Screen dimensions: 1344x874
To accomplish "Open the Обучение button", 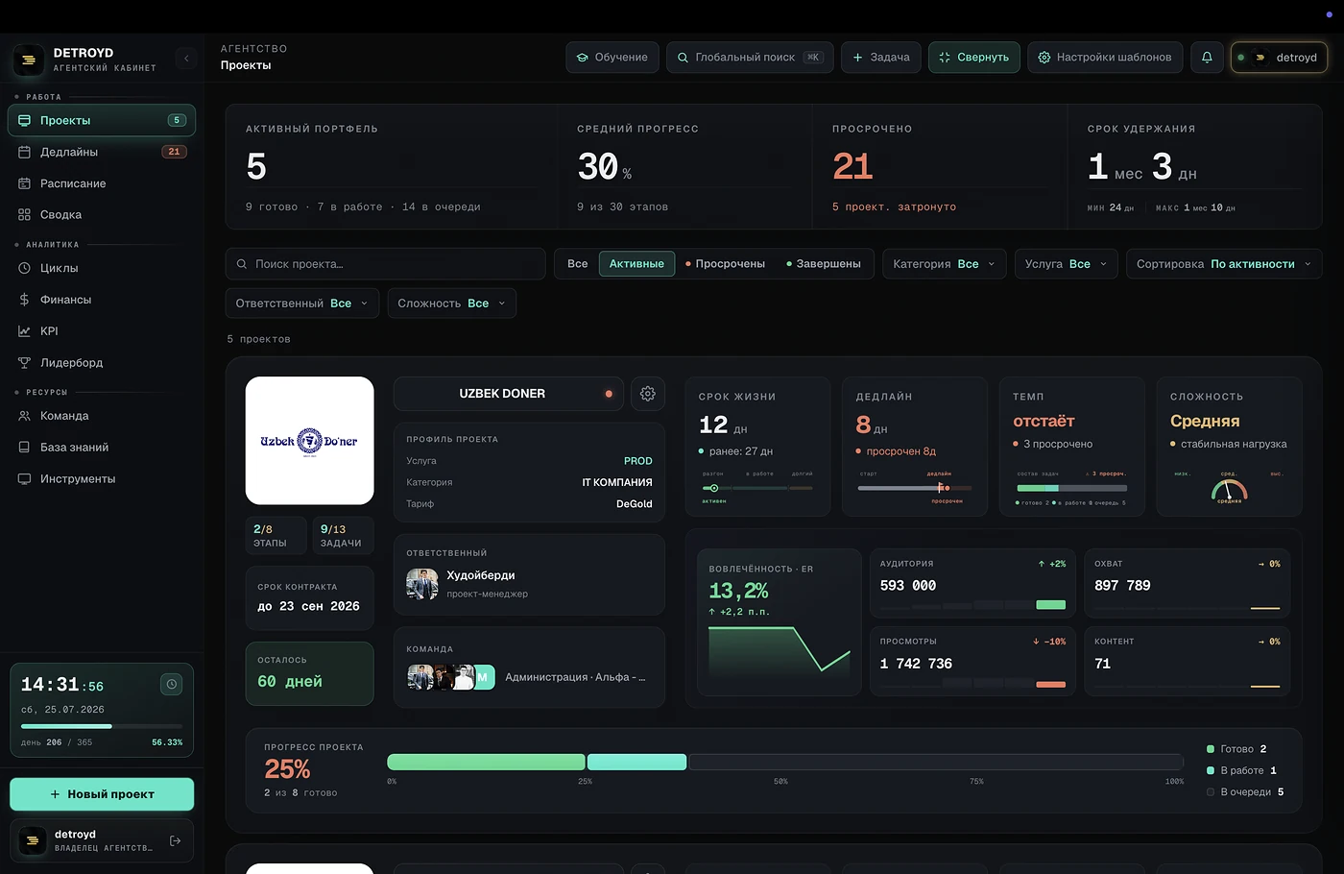I will coord(612,58).
